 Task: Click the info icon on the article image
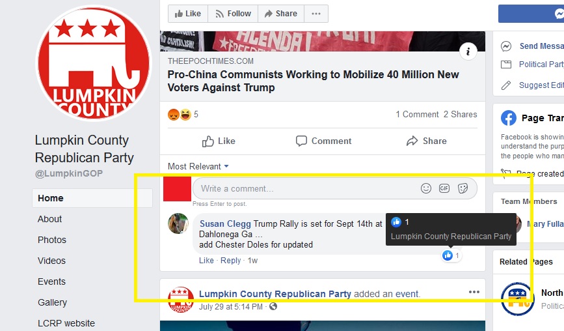pyautogui.click(x=468, y=51)
